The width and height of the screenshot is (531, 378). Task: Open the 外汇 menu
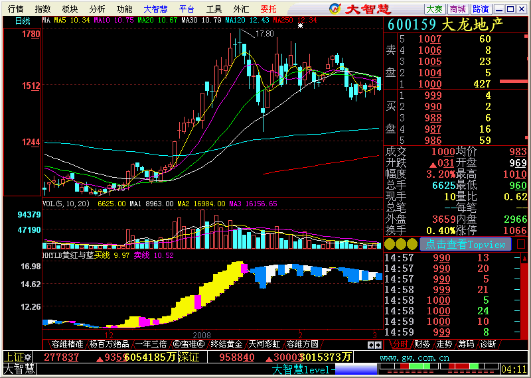pos(241,9)
